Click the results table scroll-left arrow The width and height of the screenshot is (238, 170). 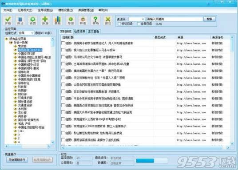63,147
